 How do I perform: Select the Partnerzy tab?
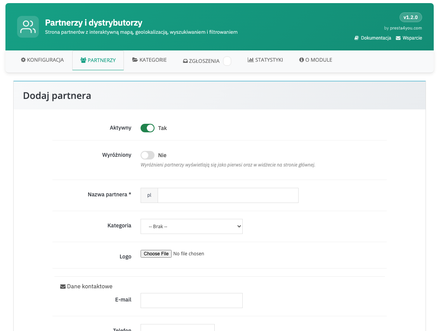[x=98, y=60]
